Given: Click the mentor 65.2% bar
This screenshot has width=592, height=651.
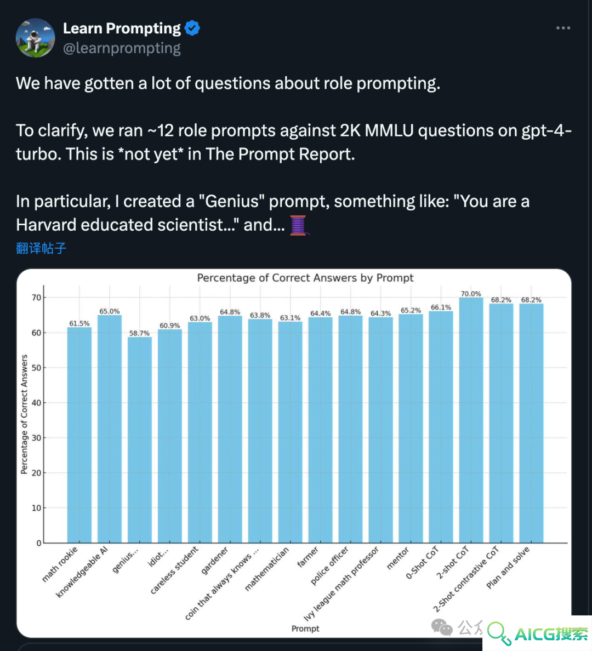Looking at the screenshot, I should (411, 429).
